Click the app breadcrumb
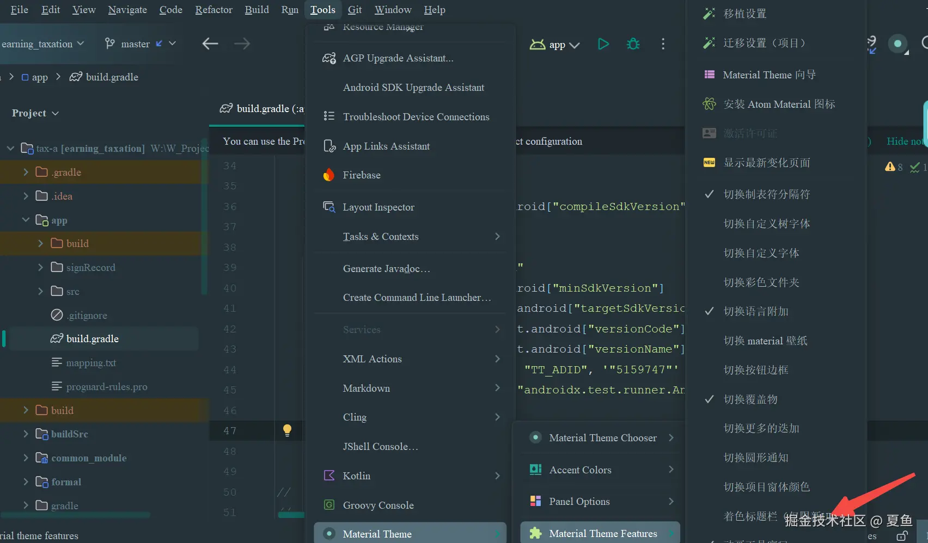 [x=34, y=77]
